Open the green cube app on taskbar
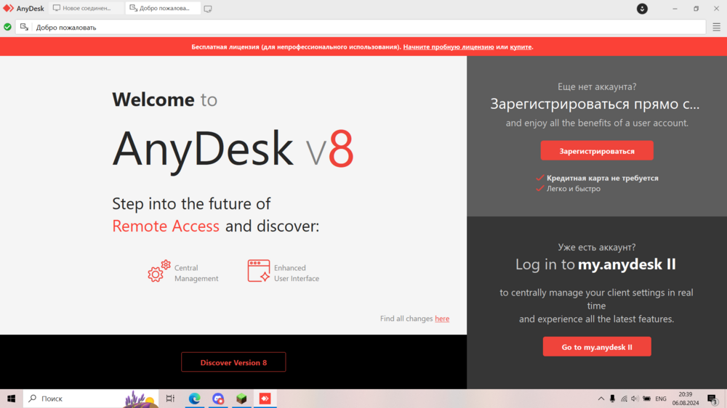 point(241,399)
